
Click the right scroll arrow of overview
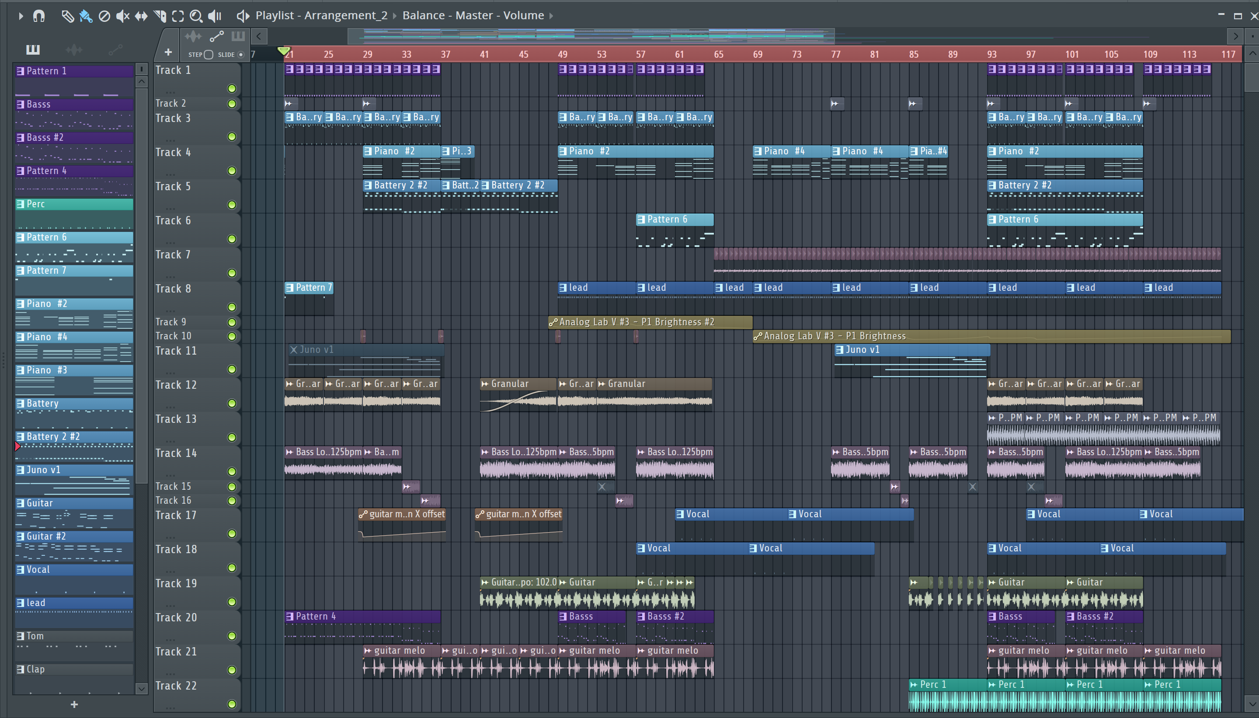pos(1235,36)
